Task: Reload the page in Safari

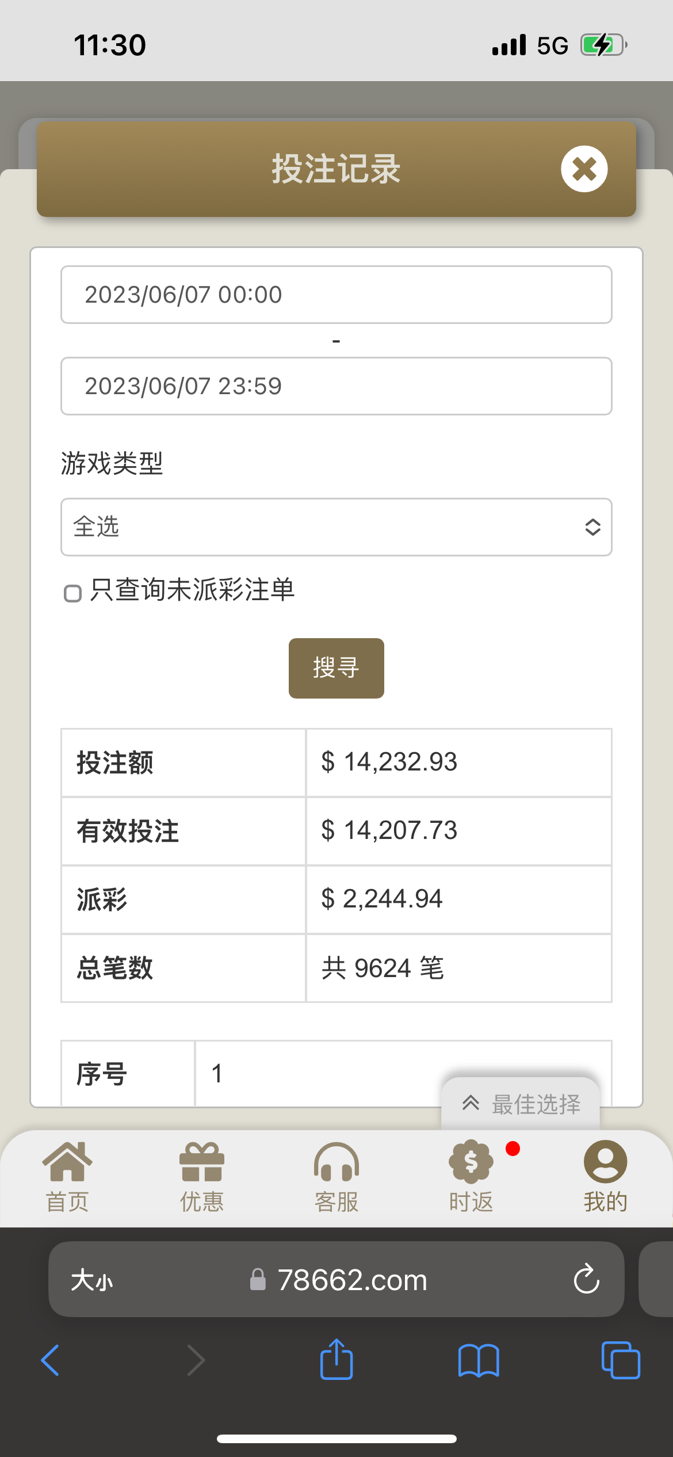Action: click(586, 1279)
